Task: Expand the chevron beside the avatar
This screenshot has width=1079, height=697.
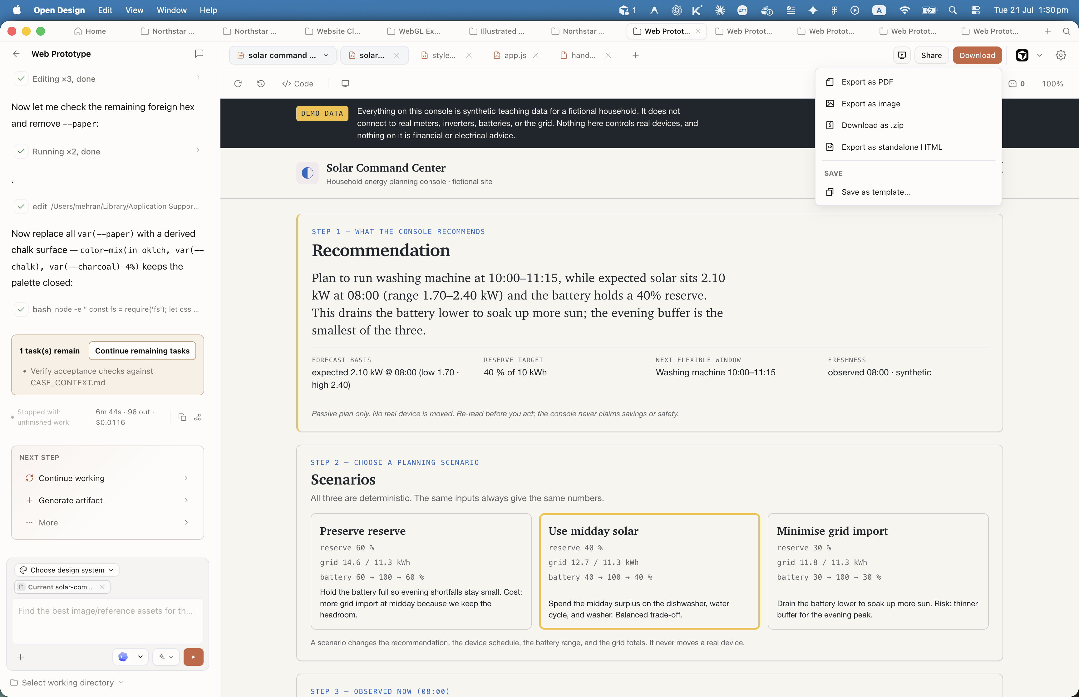Action: (x=1039, y=55)
